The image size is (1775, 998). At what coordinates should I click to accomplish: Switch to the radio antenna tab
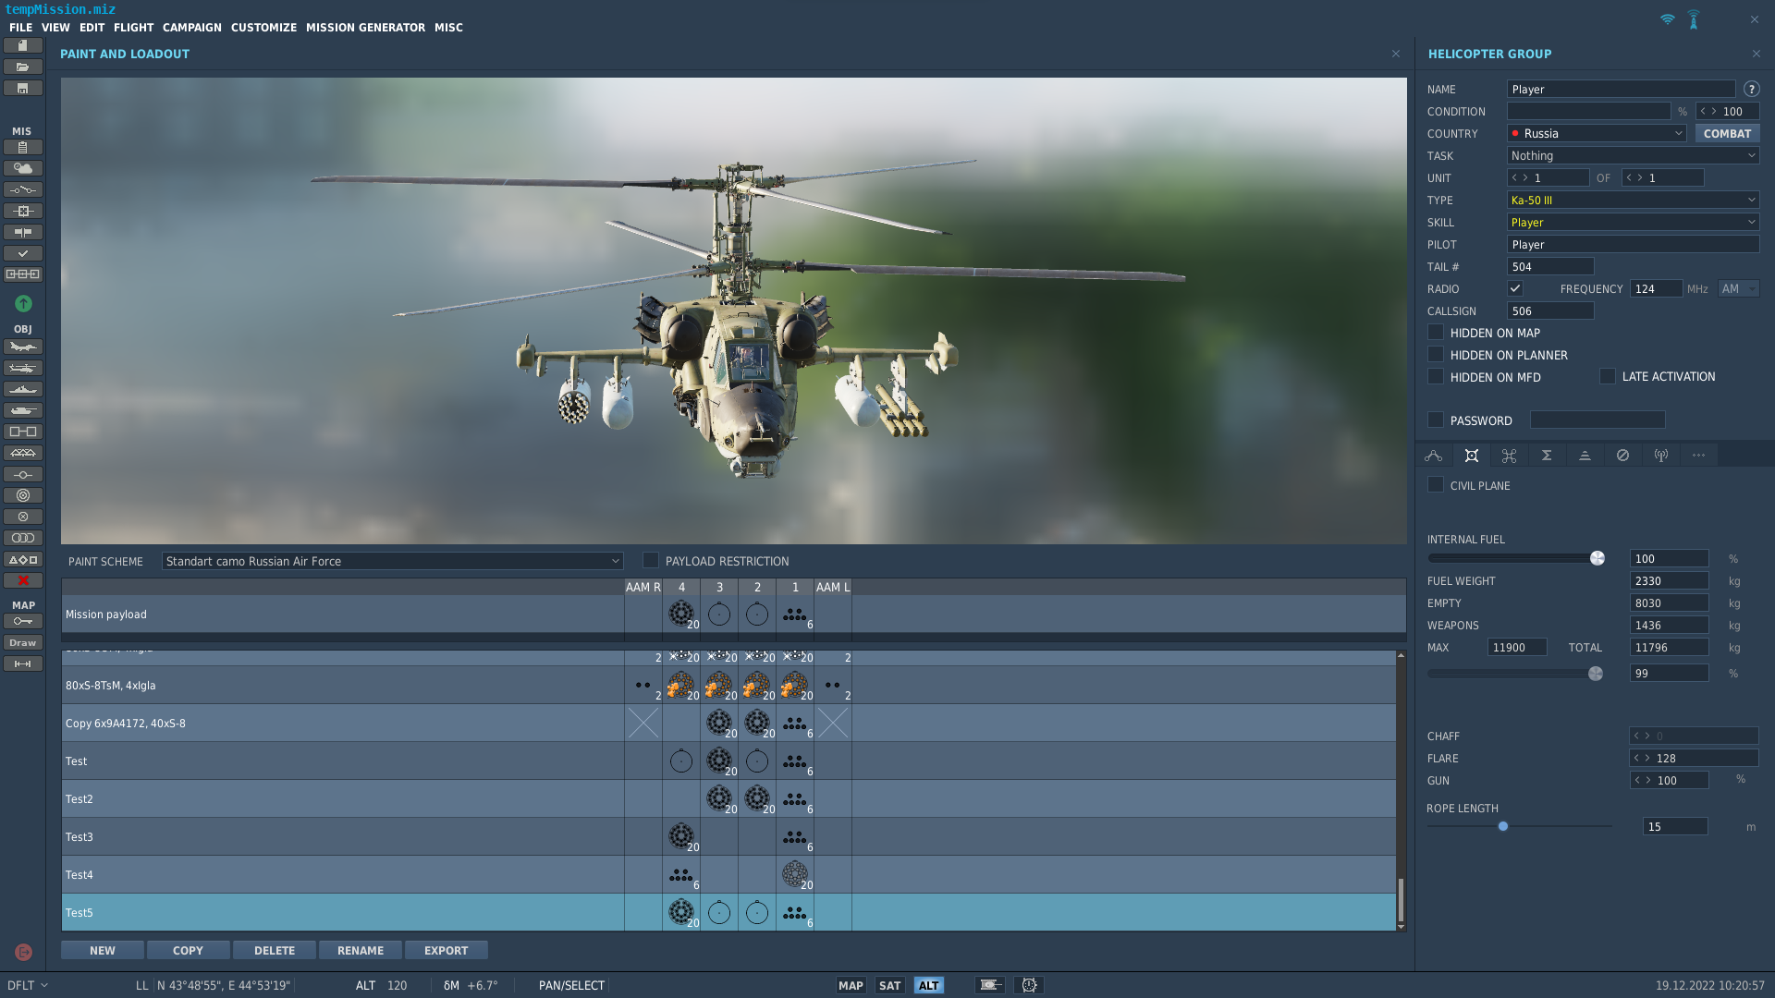point(1661,456)
